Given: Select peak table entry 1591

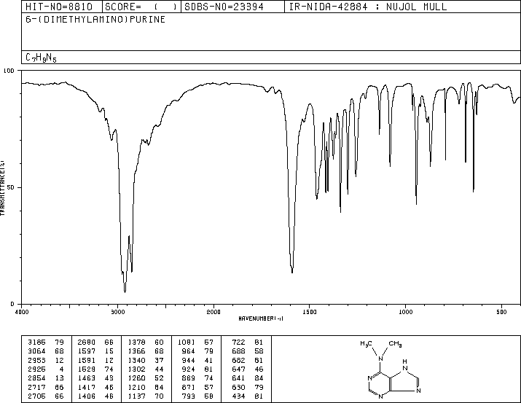Looking at the screenshot, I should tap(95, 360).
